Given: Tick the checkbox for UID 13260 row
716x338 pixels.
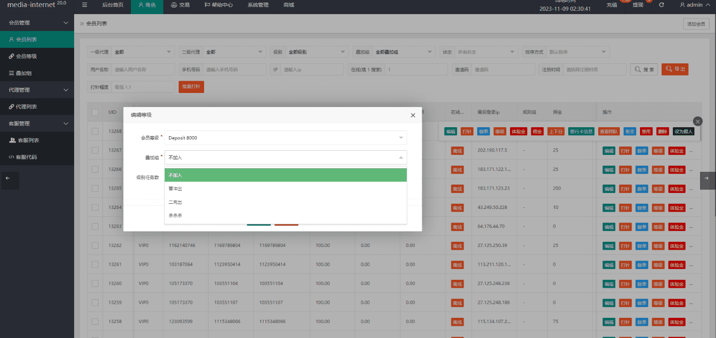Looking at the screenshot, I should click(95, 284).
